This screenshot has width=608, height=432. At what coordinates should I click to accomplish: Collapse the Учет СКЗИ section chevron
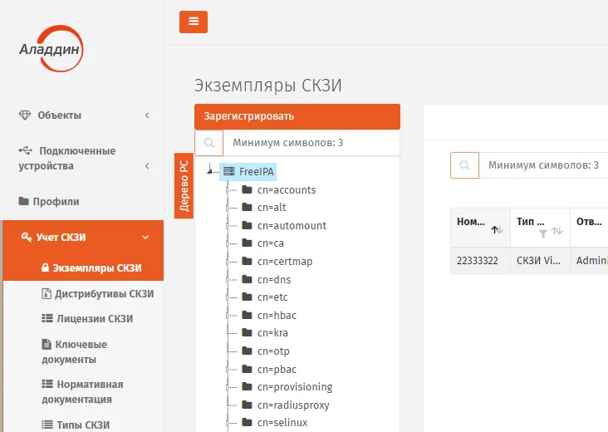145,238
